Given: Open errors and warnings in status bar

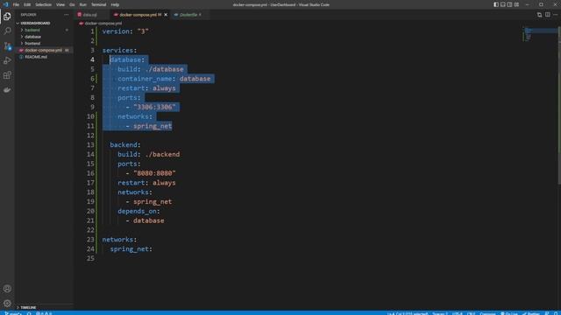Looking at the screenshot, I should point(44,313).
